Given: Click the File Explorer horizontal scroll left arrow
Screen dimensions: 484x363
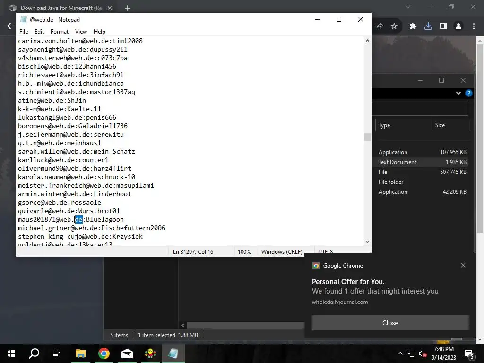Looking at the screenshot, I should click(x=183, y=325).
